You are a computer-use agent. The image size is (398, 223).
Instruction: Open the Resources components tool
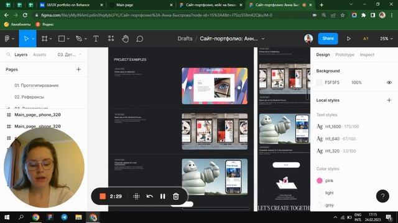pyautogui.click(x=111, y=38)
